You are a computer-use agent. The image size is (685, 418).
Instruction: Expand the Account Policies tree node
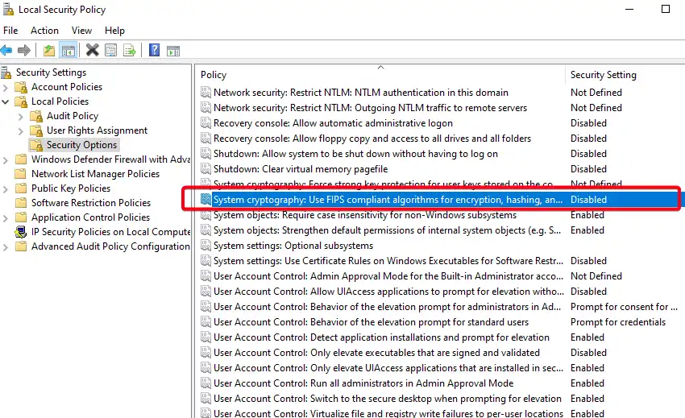(x=6, y=87)
